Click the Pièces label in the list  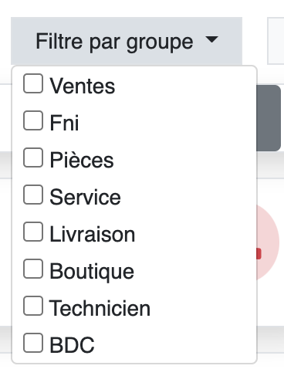click(82, 160)
